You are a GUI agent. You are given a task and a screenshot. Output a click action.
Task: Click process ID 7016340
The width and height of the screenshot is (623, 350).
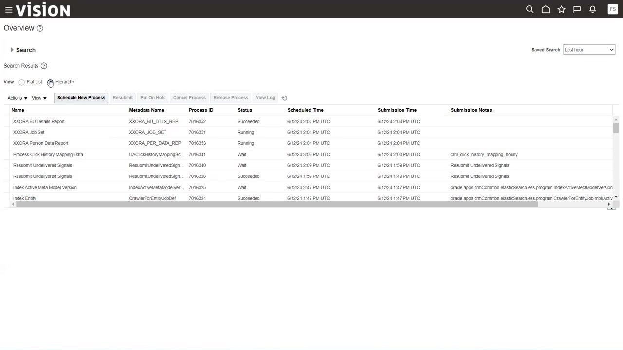click(197, 165)
